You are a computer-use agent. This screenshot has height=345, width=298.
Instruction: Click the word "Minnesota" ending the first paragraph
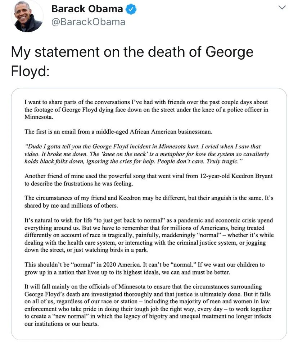point(39,117)
